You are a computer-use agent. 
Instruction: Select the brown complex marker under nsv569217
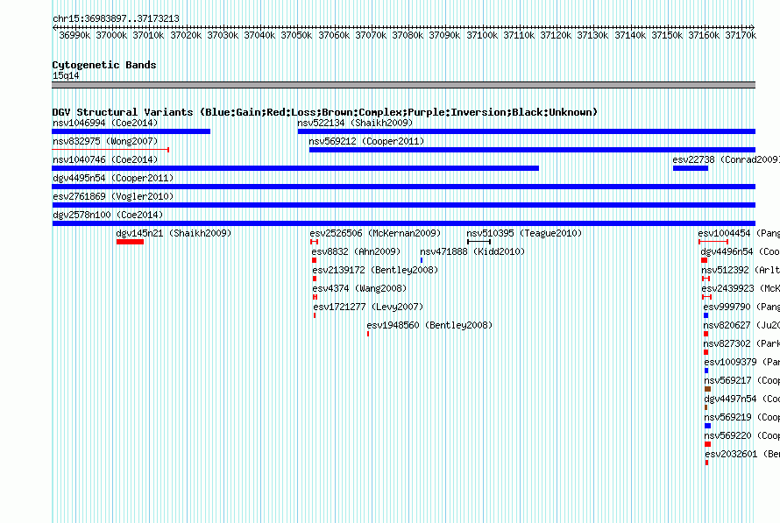tap(708, 389)
